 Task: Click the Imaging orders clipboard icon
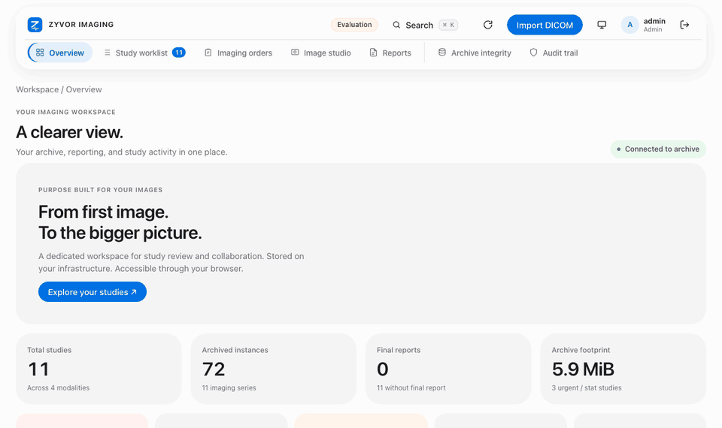(x=208, y=53)
